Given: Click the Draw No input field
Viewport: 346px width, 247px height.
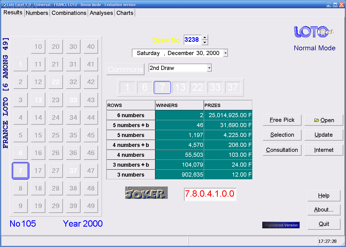Looking at the screenshot, I should click(192, 40).
